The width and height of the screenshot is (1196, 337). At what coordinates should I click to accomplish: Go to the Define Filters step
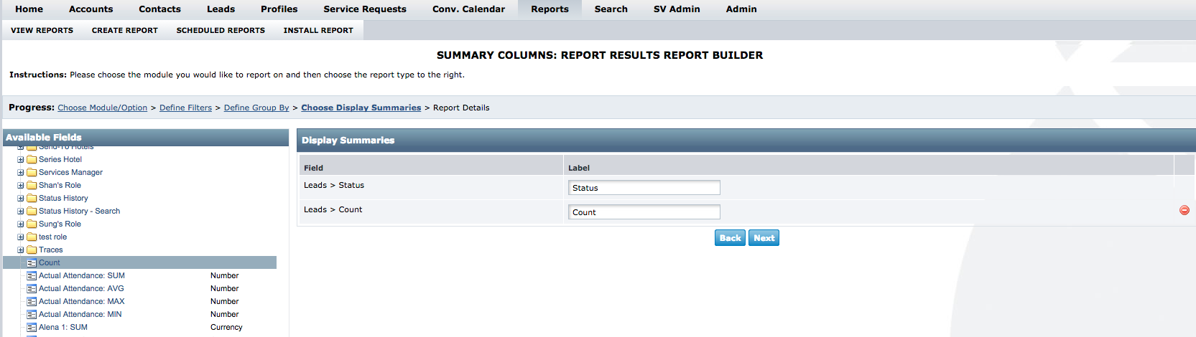185,108
